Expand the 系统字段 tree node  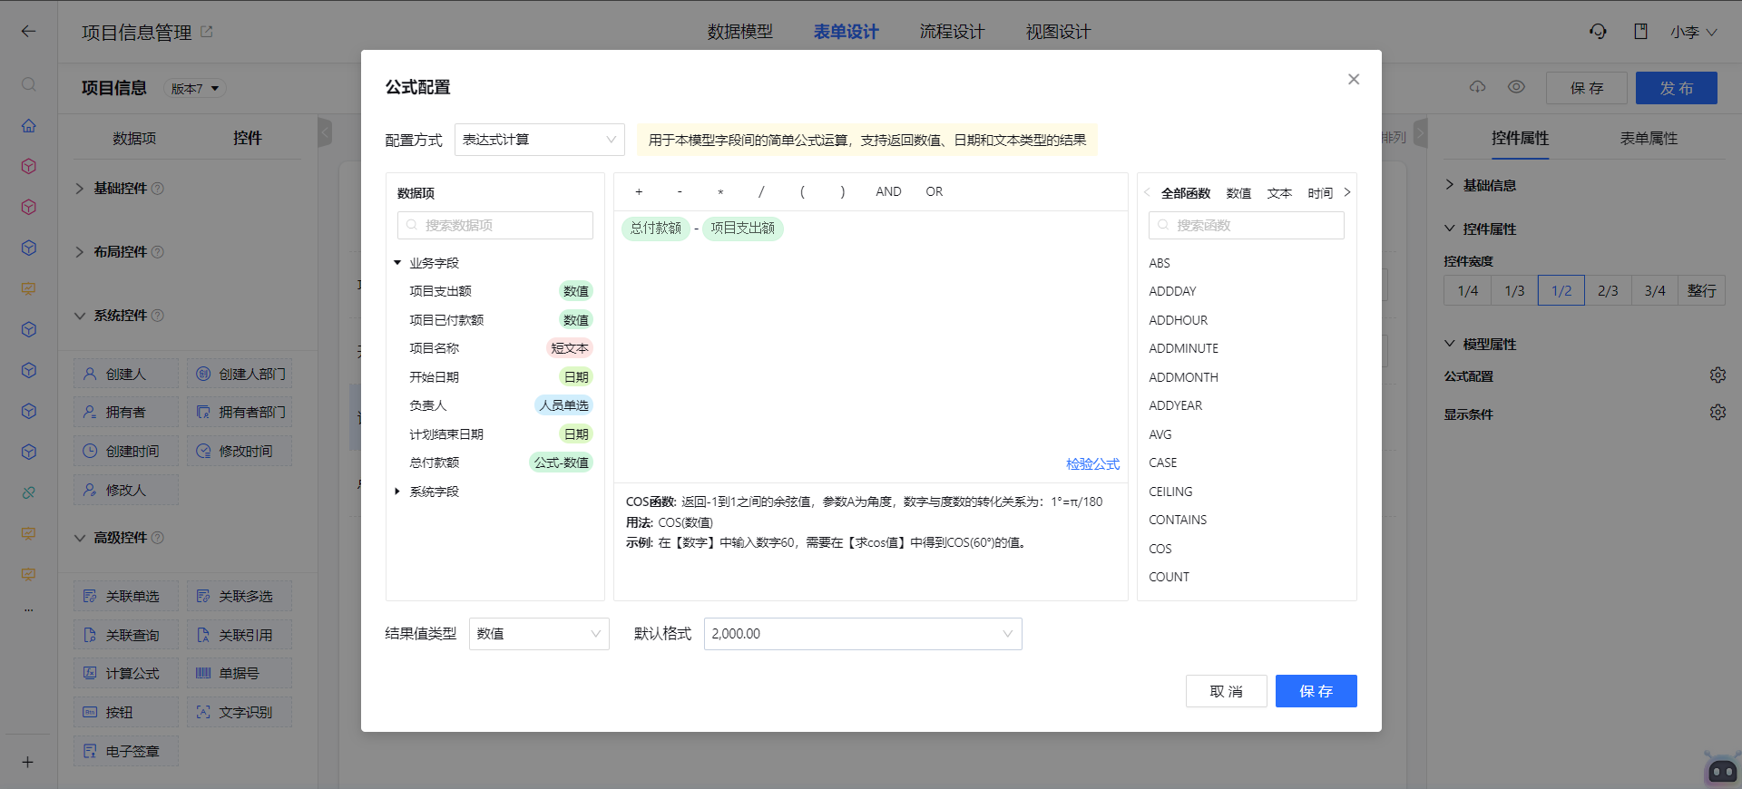[397, 492]
